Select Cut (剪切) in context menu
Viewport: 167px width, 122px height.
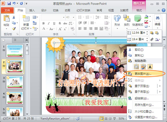tap(145, 50)
